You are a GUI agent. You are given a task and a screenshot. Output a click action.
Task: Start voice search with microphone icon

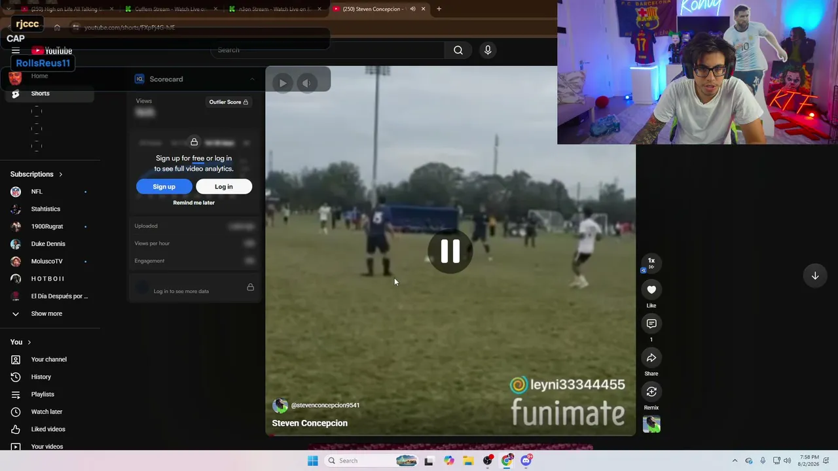tap(488, 50)
